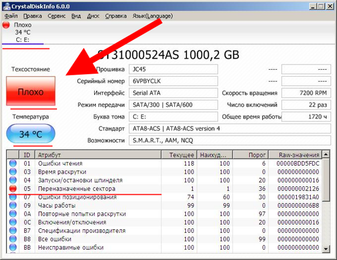This screenshot has width=337, height=260.
Task: Click the Интерфейс field Serial ATA
Action: click(173, 93)
